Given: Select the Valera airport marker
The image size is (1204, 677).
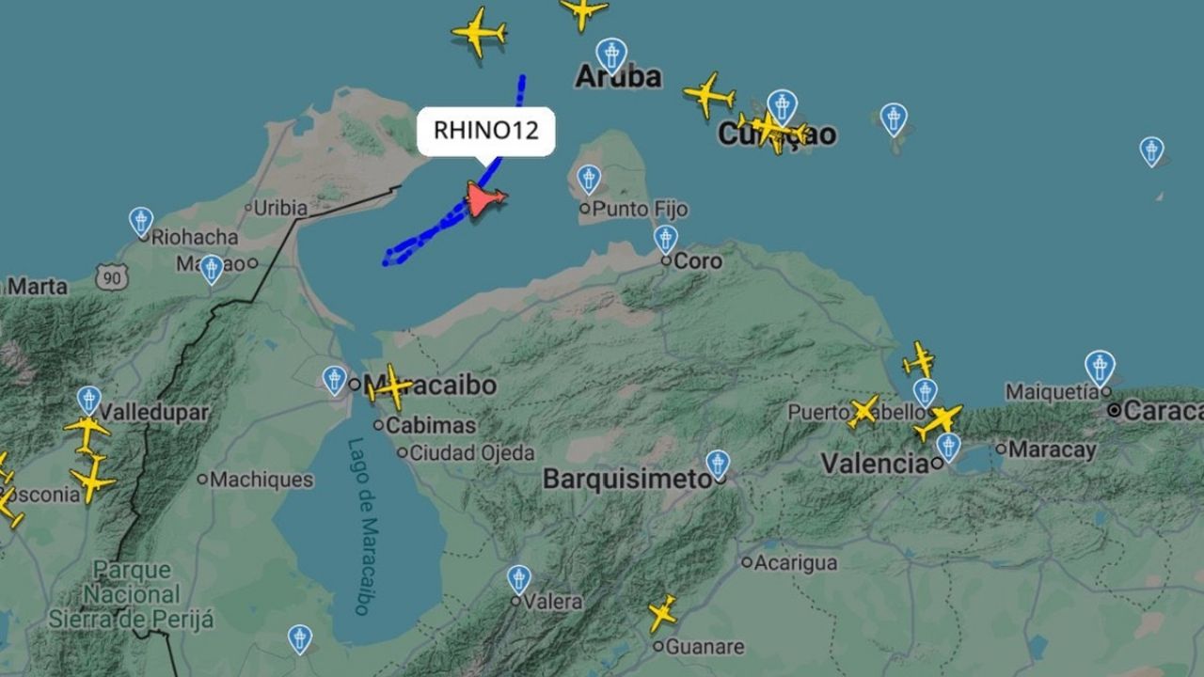Looking at the screenshot, I should tap(518, 579).
